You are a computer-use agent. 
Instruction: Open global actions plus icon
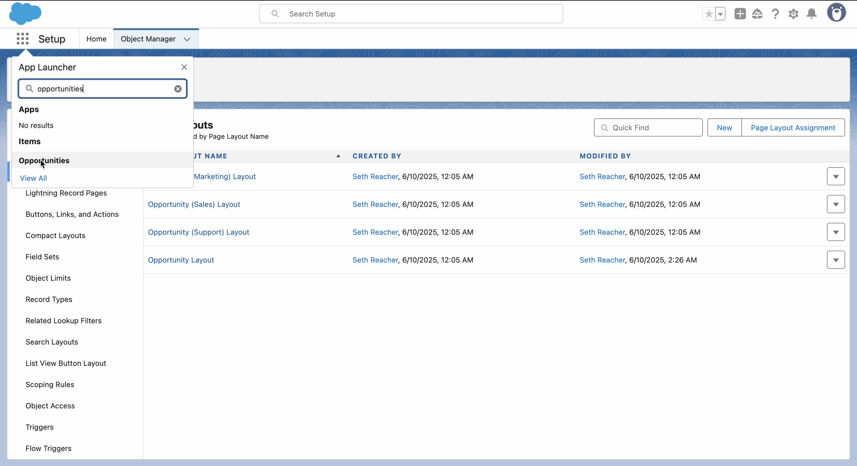740,14
